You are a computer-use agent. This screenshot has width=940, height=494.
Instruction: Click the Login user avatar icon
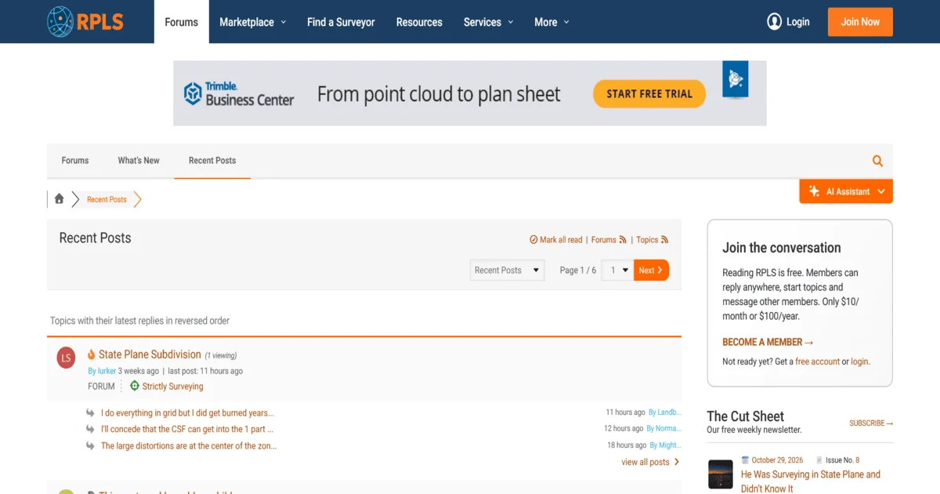click(774, 22)
